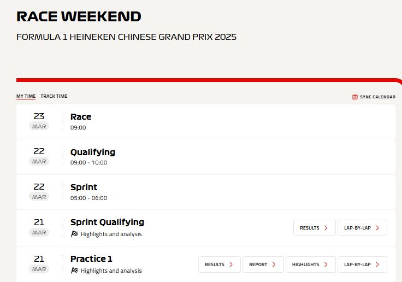Click the checkered flag icon under Sprint Qualifying

pos(74,234)
